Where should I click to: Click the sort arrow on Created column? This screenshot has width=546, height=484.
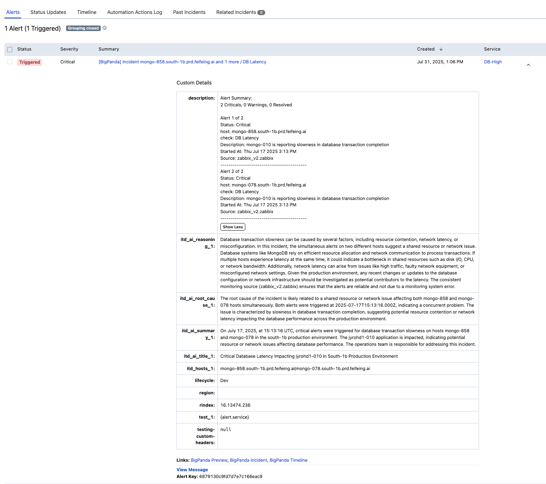pos(441,49)
